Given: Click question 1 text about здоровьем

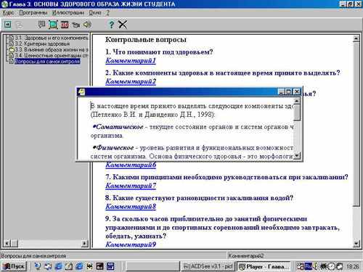Looking at the screenshot, I should pyautogui.click(x=159, y=52).
